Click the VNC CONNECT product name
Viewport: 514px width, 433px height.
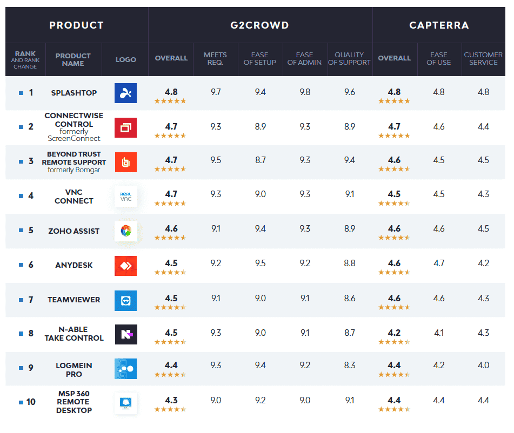click(74, 197)
